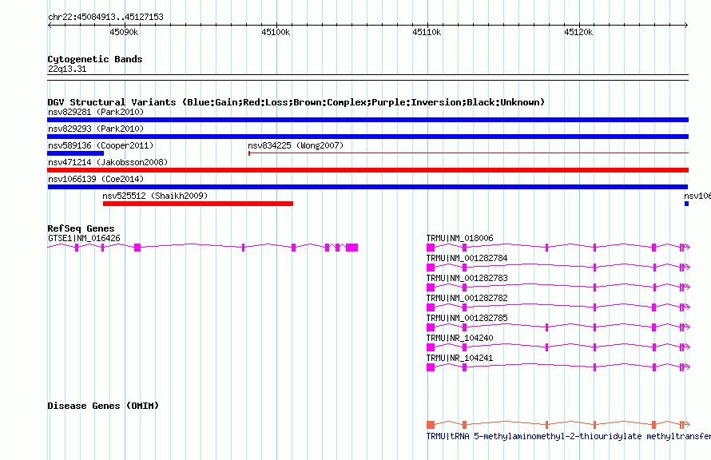Click the thin red line of nsv834225
The image size is (711, 460).
pyautogui.click(x=468, y=153)
